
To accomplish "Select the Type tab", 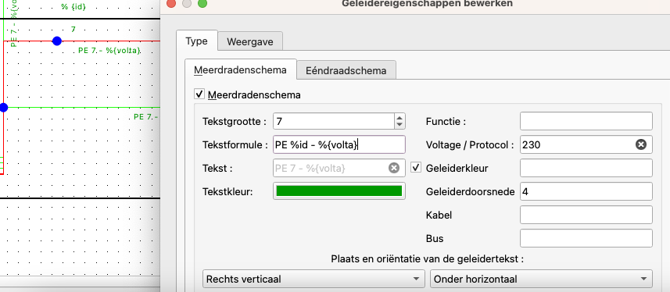I will click(x=196, y=41).
